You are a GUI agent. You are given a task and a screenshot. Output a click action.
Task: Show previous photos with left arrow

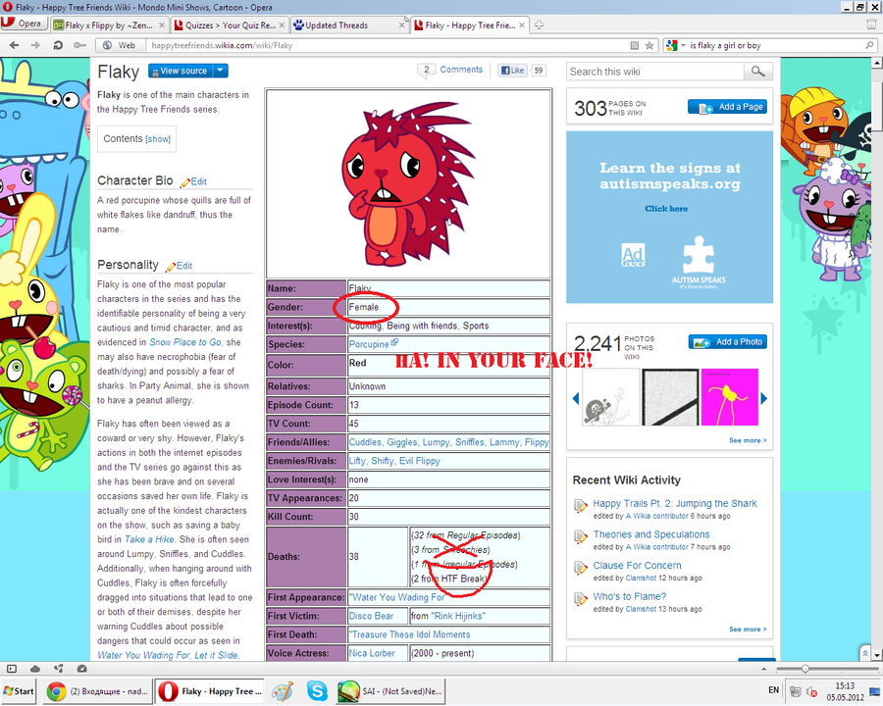pos(576,399)
